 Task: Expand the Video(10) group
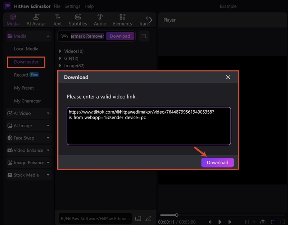click(60, 51)
